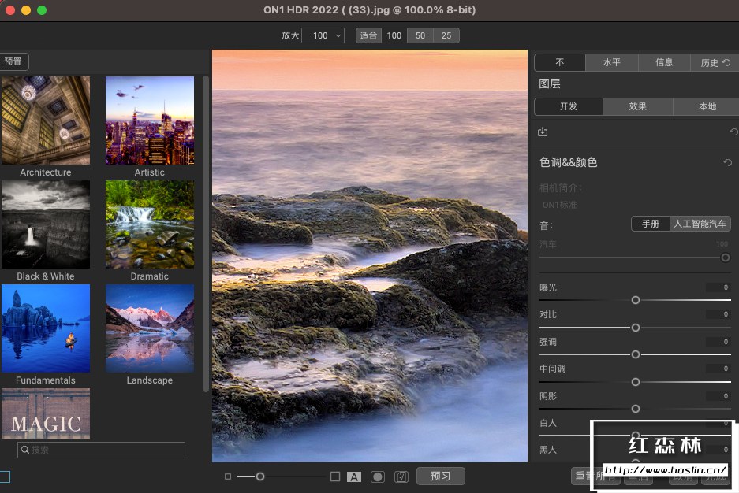Click the circular mask view icon in bottom toolbar
The height and width of the screenshot is (493, 739).
click(x=377, y=476)
